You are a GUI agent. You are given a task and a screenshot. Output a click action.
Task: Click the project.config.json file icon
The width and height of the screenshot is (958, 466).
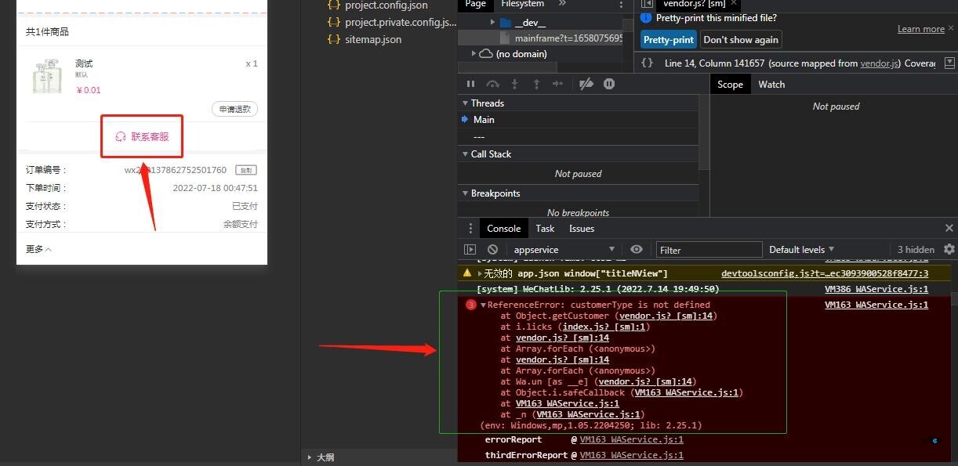click(x=334, y=5)
